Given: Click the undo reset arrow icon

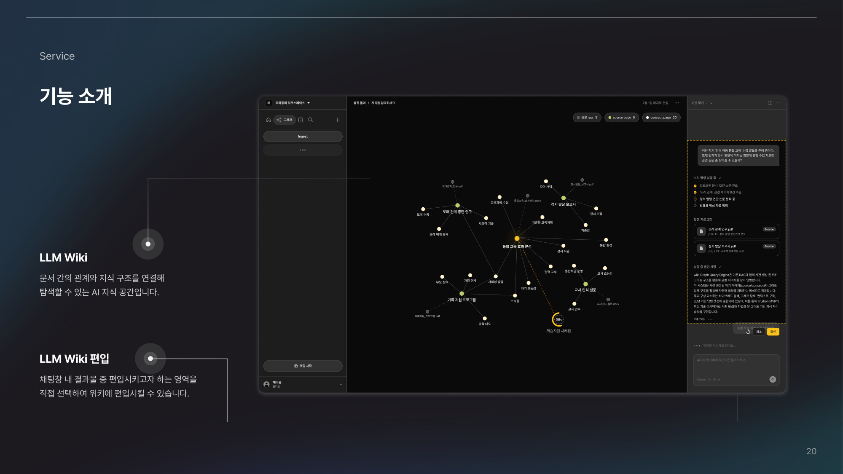Looking at the screenshot, I should coord(748,332).
